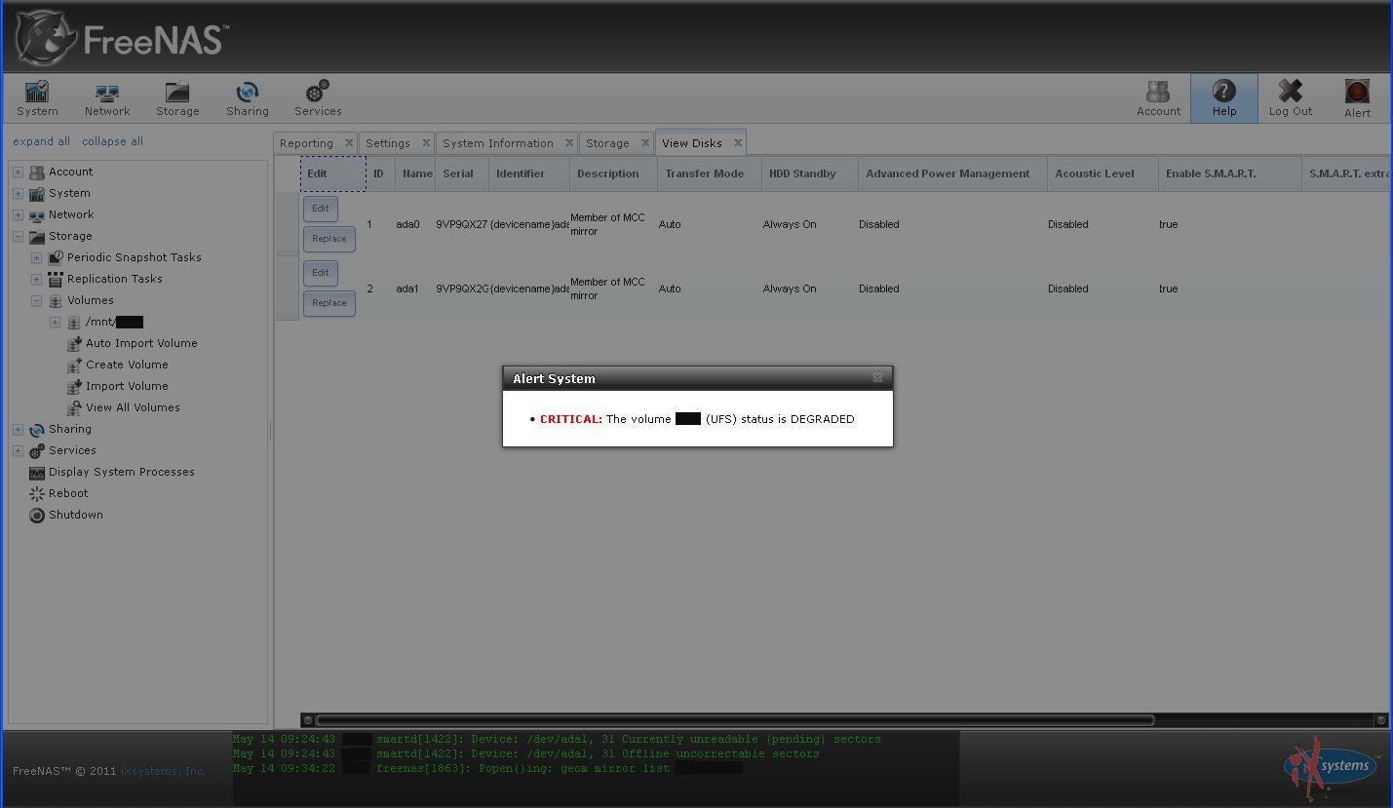Viewport: 1393px width, 808px height.
Task: Open iXsystems, Inc. footer link
Action: [164, 771]
